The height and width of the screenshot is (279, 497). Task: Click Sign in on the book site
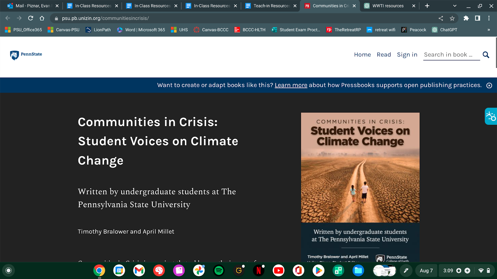click(x=407, y=55)
